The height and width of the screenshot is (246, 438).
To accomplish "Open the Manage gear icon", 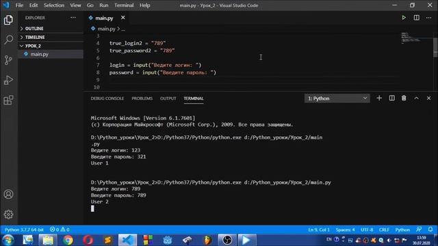I will click(x=8, y=214).
